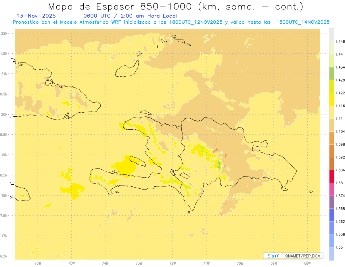Click the latitude label '7.5N'
The width and height of the screenshot is (345, 267).
click(x=4, y=216)
